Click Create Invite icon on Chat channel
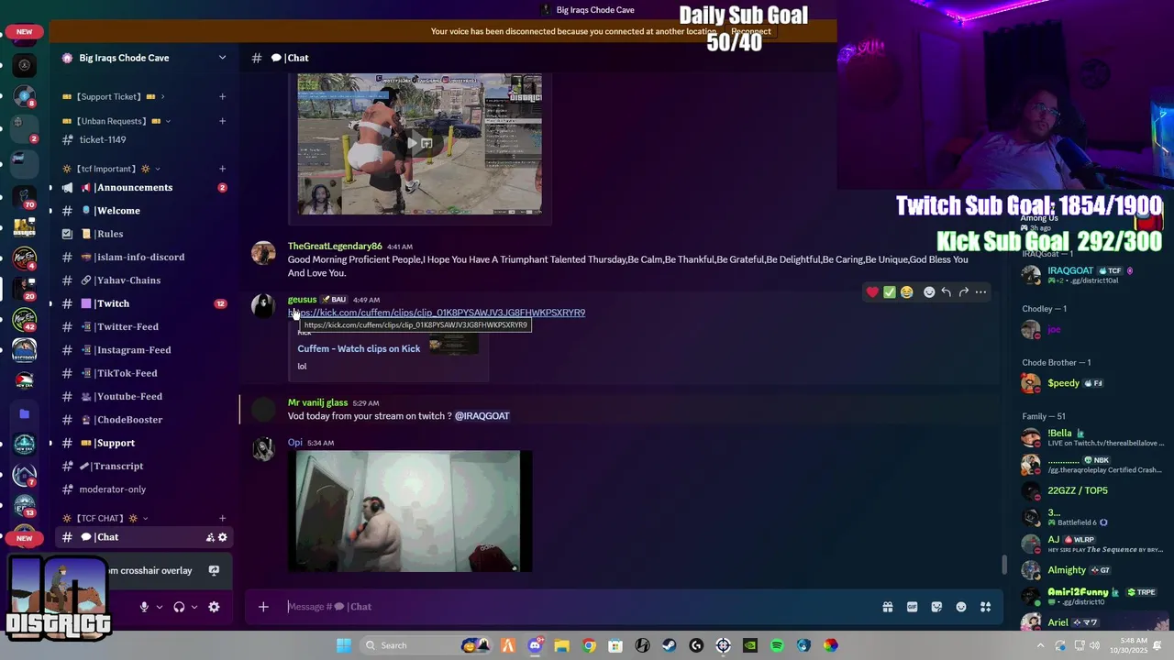 210,537
